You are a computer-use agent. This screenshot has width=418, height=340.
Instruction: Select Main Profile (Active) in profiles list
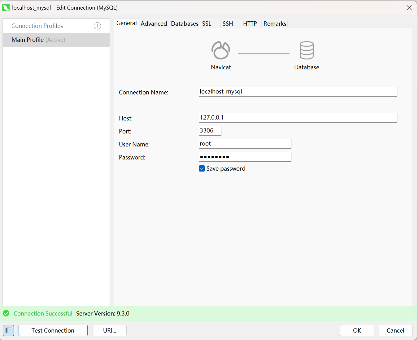point(56,40)
